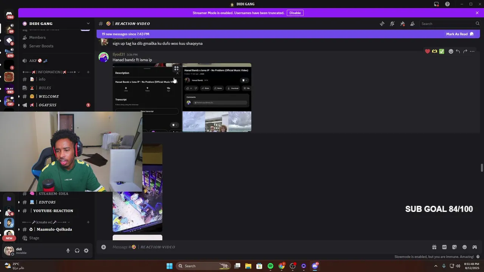Open the gift Nitro icon
The width and height of the screenshot is (484, 272).
(x=434, y=247)
